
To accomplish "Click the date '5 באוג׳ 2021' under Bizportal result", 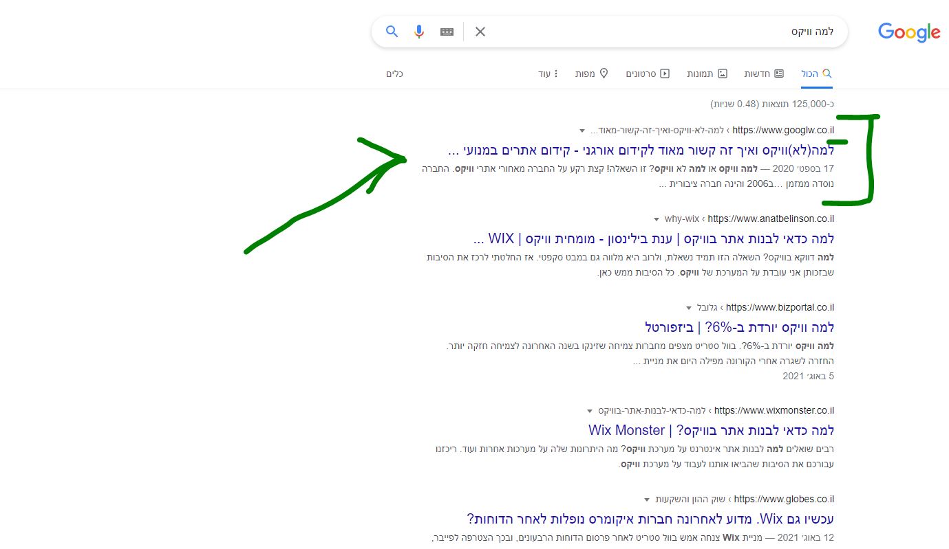I will coord(808,376).
